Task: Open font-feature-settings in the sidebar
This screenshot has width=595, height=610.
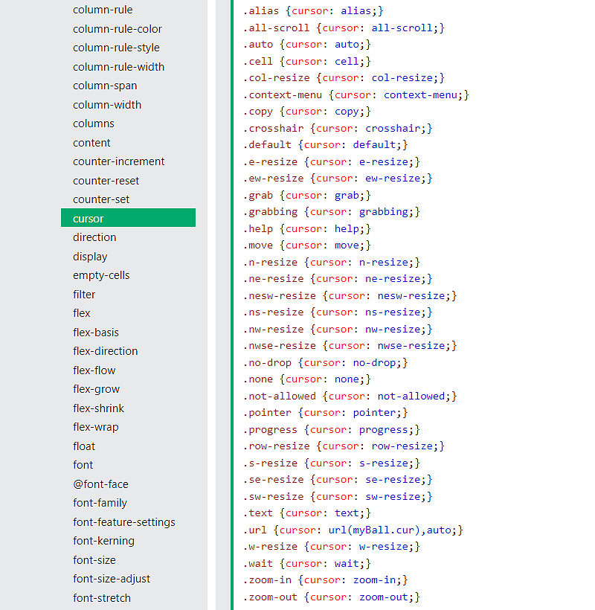Action: pyautogui.click(x=124, y=522)
